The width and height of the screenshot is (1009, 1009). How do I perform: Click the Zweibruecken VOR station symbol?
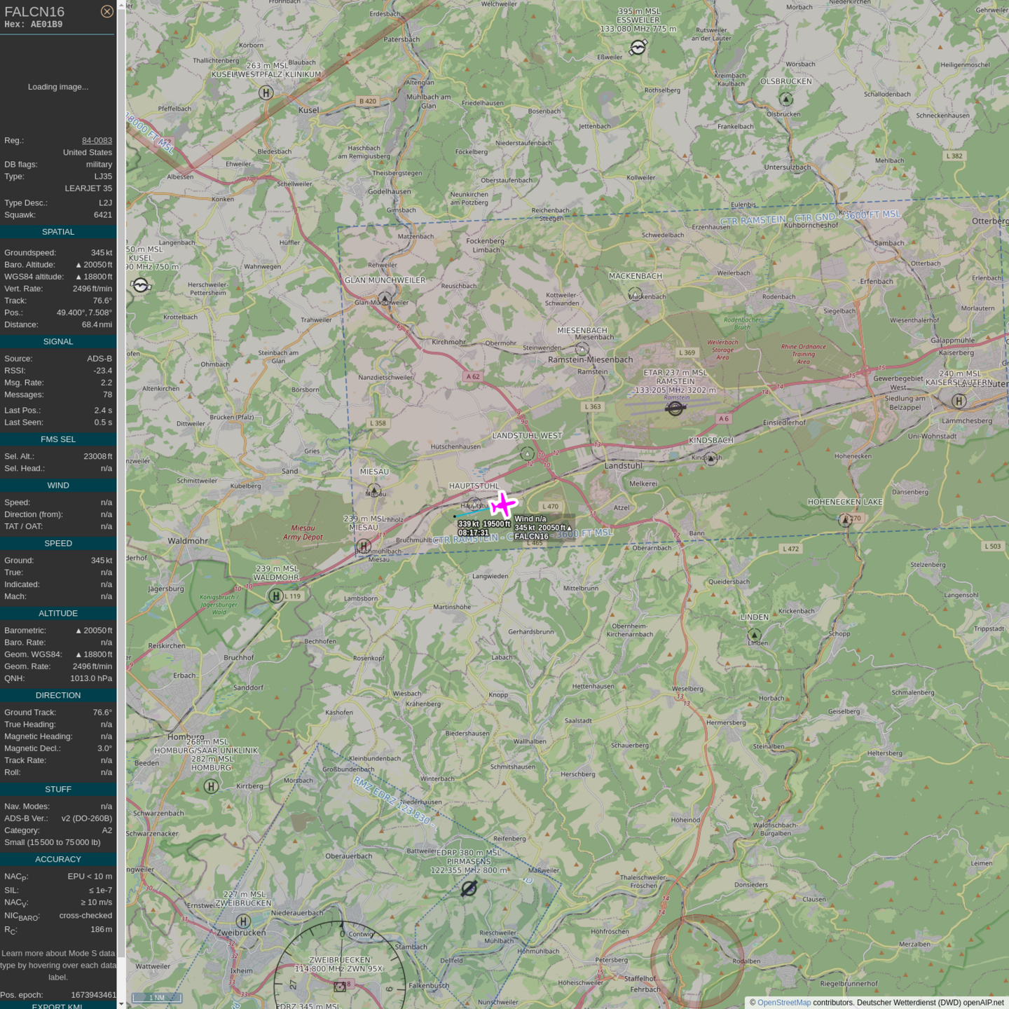pyautogui.click(x=341, y=987)
